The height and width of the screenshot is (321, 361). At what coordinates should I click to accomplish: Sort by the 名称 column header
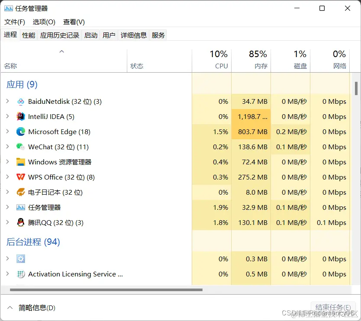click(64, 61)
